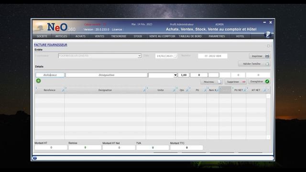The width and height of the screenshot is (306, 172).
Task: Expand the unit dropdown in the detail line
Action: (175, 75)
